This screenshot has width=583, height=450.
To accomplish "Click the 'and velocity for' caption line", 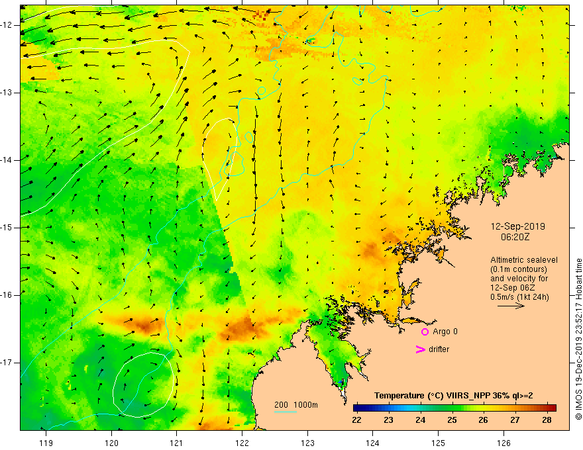I will pos(519,279).
